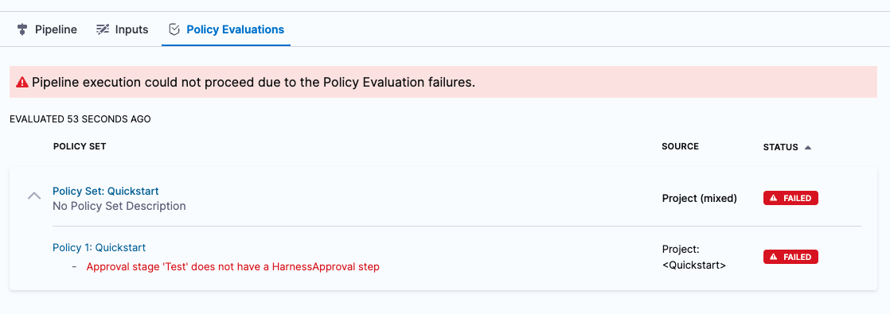The width and height of the screenshot is (890, 314).
Task: Click the SOURCE column header
Action: click(x=680, y=147)
